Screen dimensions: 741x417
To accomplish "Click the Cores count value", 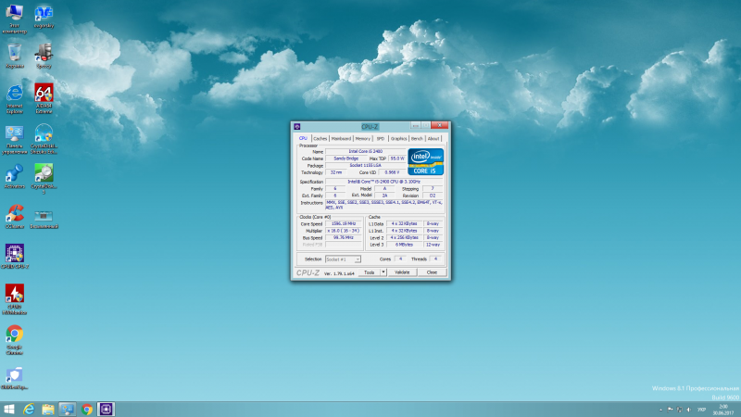I will [400, 259].
